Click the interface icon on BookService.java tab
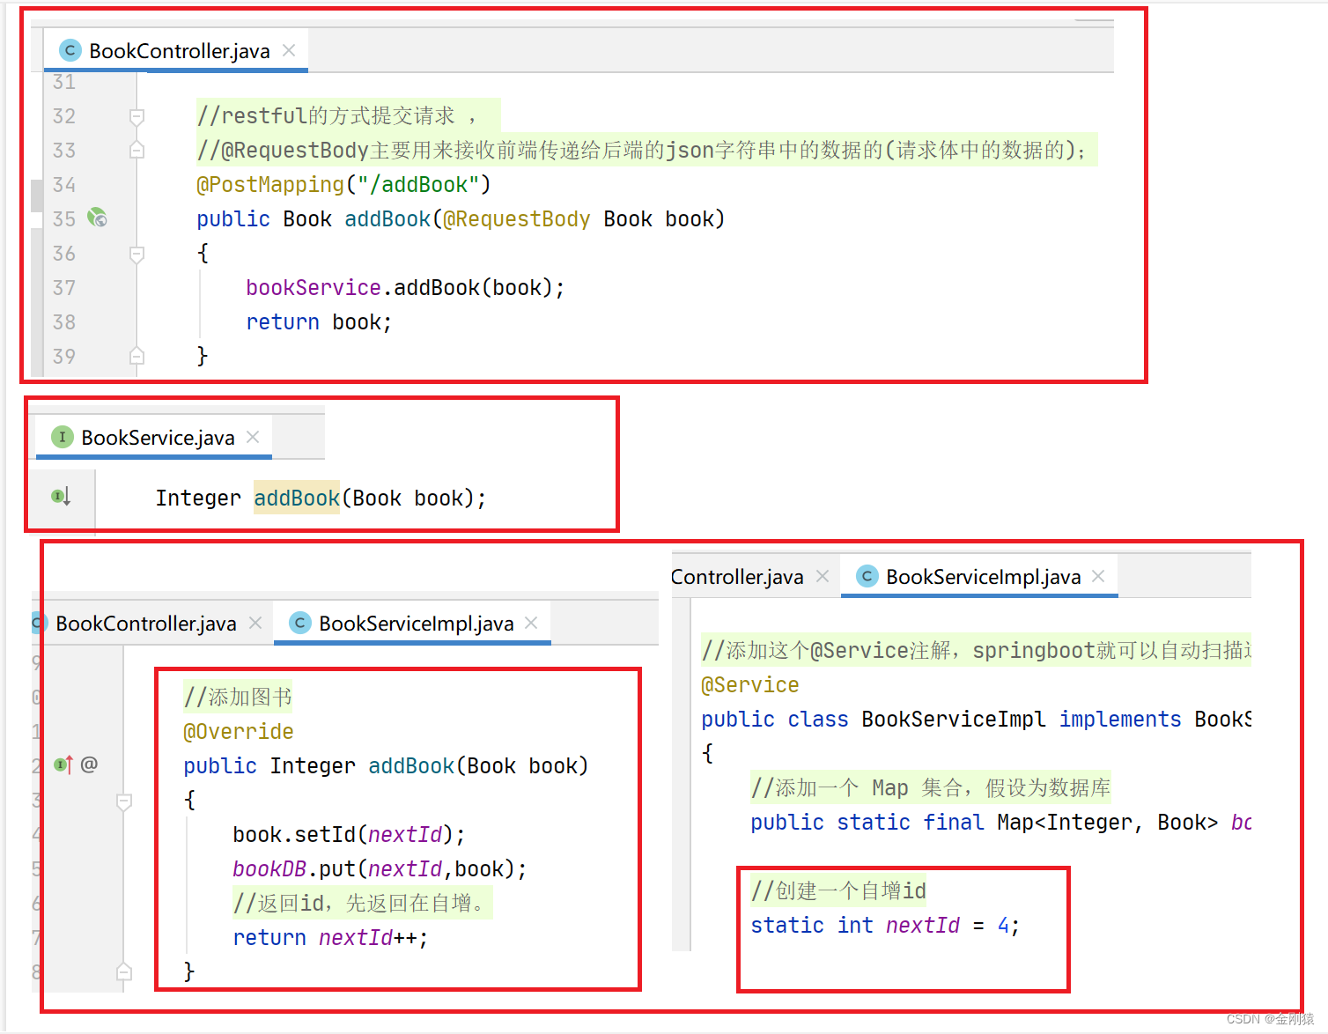1328x1034 pixels. tap(62, 437)
